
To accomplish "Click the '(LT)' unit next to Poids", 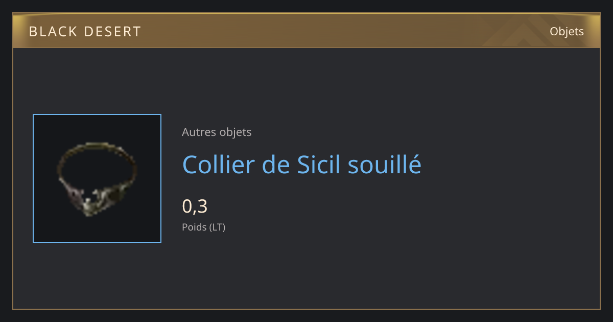I will pyautogui.click(x=217, y=227).
